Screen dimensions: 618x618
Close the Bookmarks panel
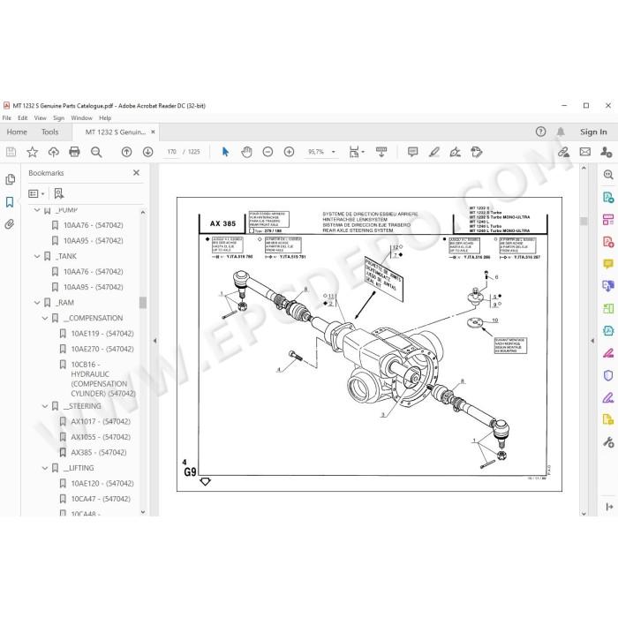(136, 173)
